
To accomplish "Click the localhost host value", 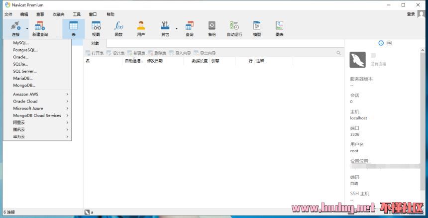I will [358, 118].
